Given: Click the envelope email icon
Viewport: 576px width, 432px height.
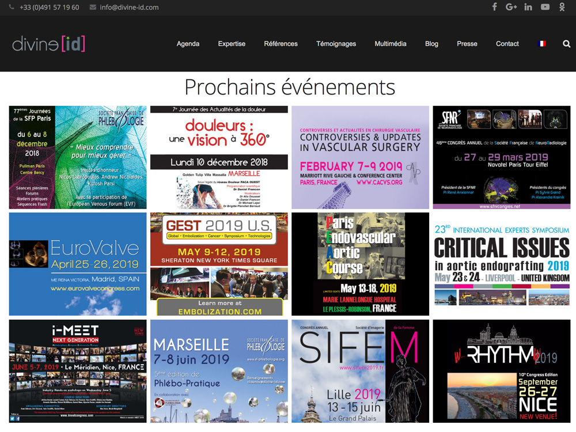Looking at the screenshot, I should 93,7.
